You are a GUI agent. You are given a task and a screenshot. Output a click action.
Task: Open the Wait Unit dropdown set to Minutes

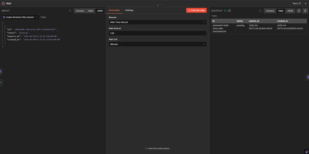click(x=157, y=44)
